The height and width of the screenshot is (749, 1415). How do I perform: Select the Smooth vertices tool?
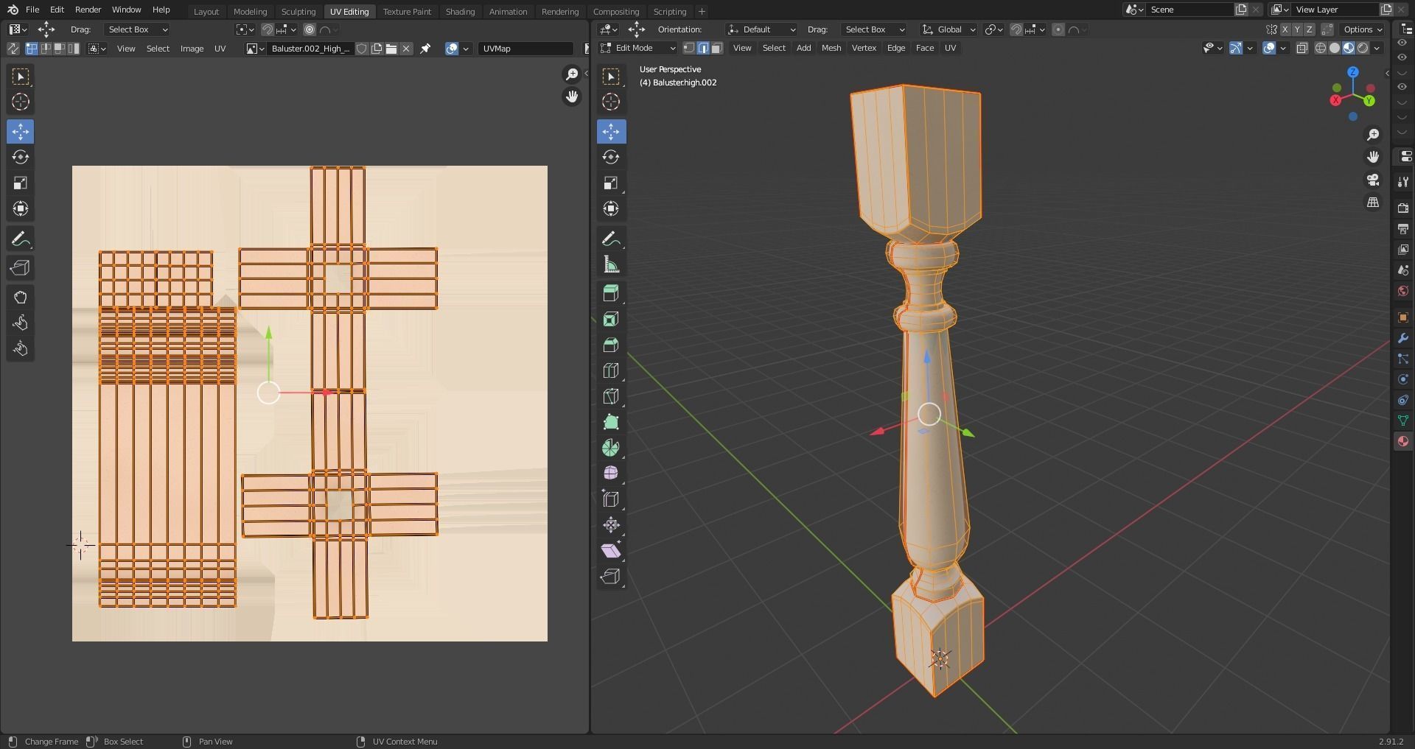(x=611, y=474)
